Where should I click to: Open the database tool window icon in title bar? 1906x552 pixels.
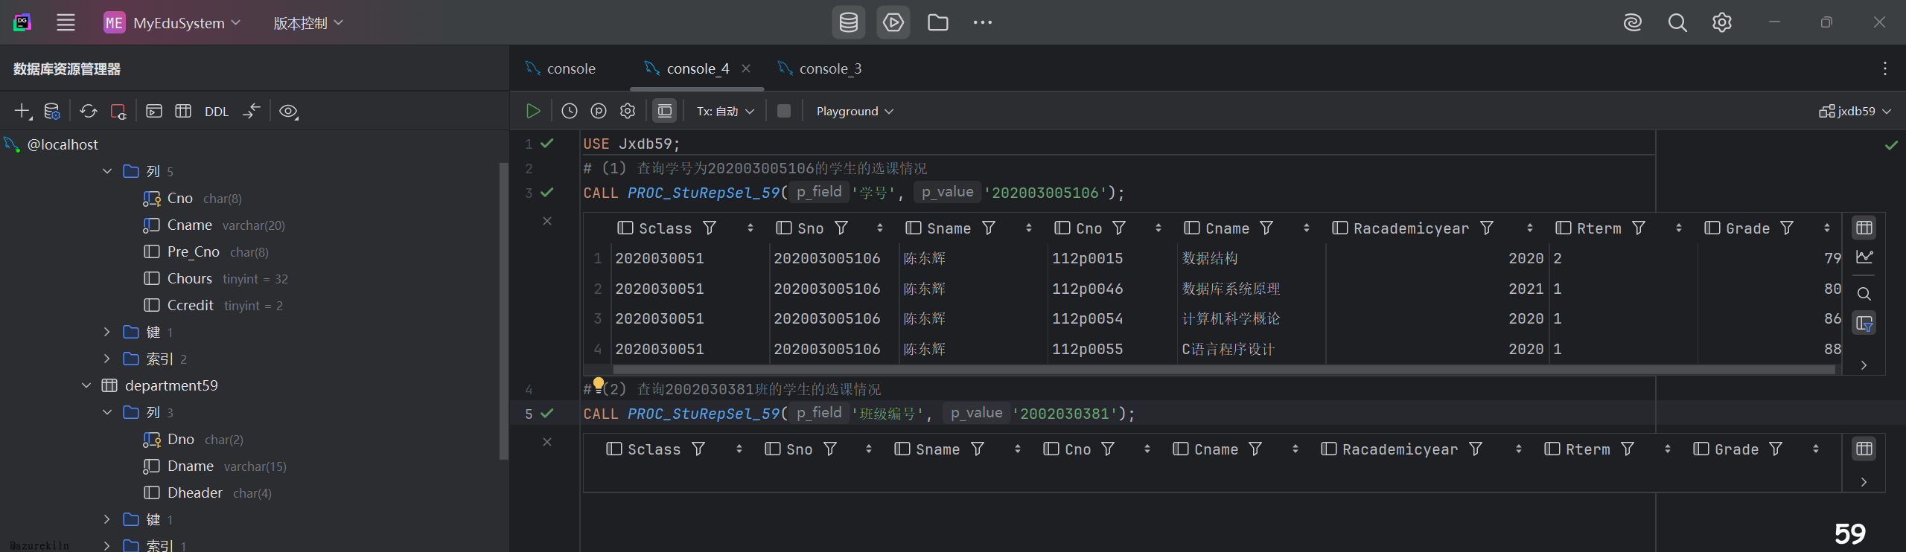(x=848, y=22)
